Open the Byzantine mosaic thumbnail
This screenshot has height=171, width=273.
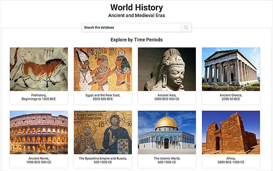103,132
